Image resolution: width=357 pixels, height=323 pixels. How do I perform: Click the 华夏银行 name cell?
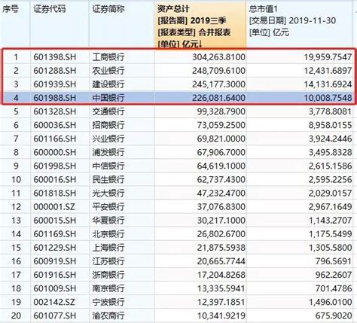[x=108, y=220]
